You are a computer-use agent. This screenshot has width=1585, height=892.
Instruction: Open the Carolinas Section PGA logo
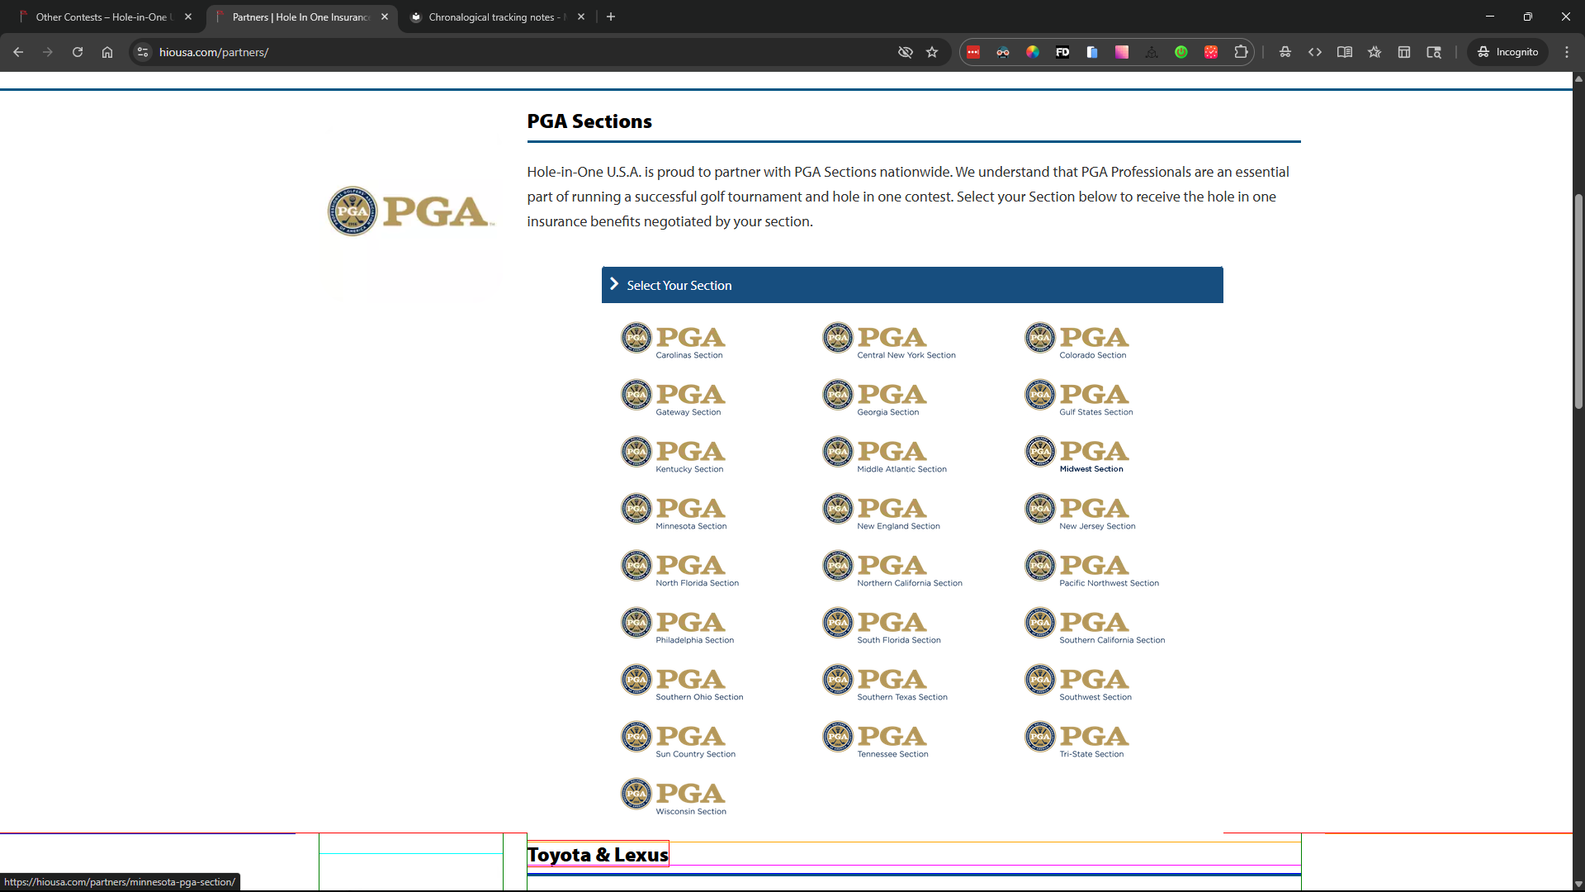click(673, 340)
